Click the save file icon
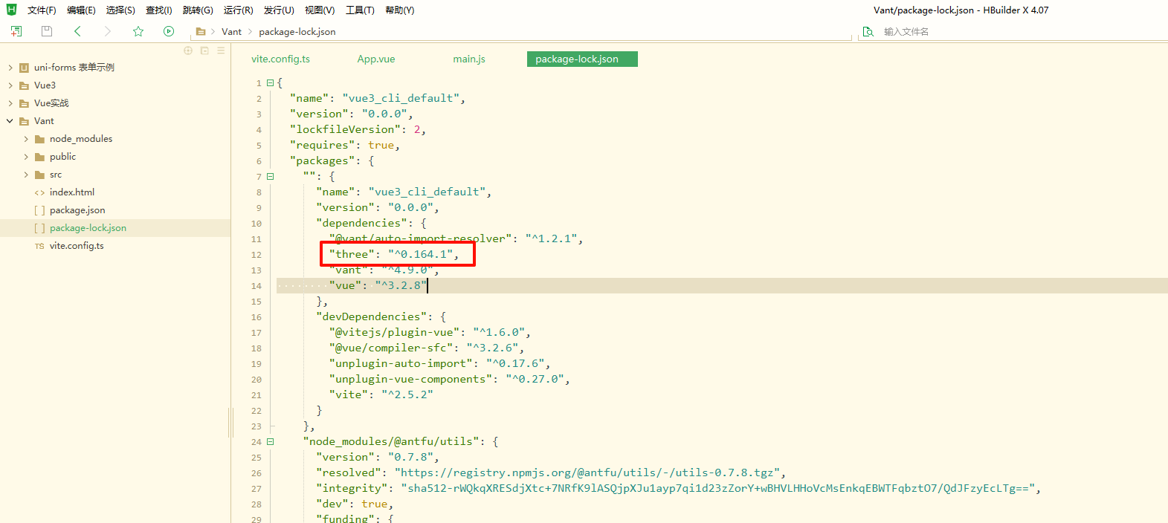 (47, 31)
